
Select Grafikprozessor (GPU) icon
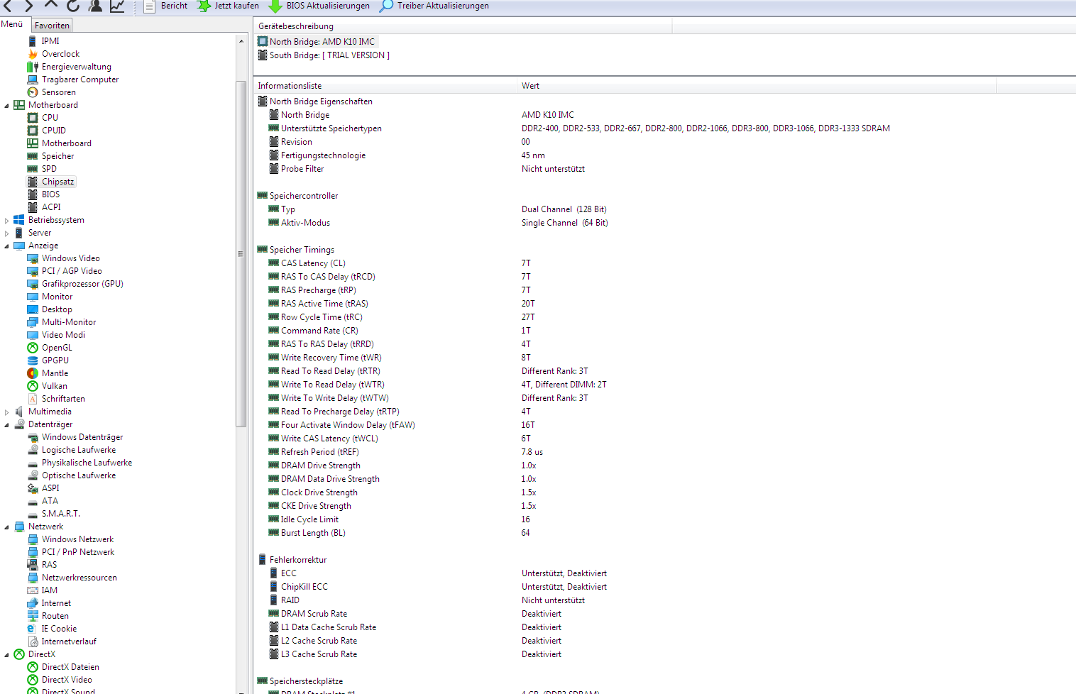33,284
